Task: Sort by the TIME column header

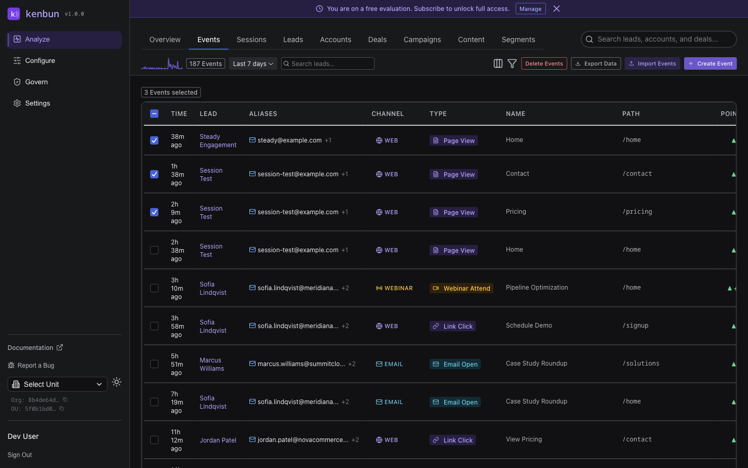Action: (179, 114)
